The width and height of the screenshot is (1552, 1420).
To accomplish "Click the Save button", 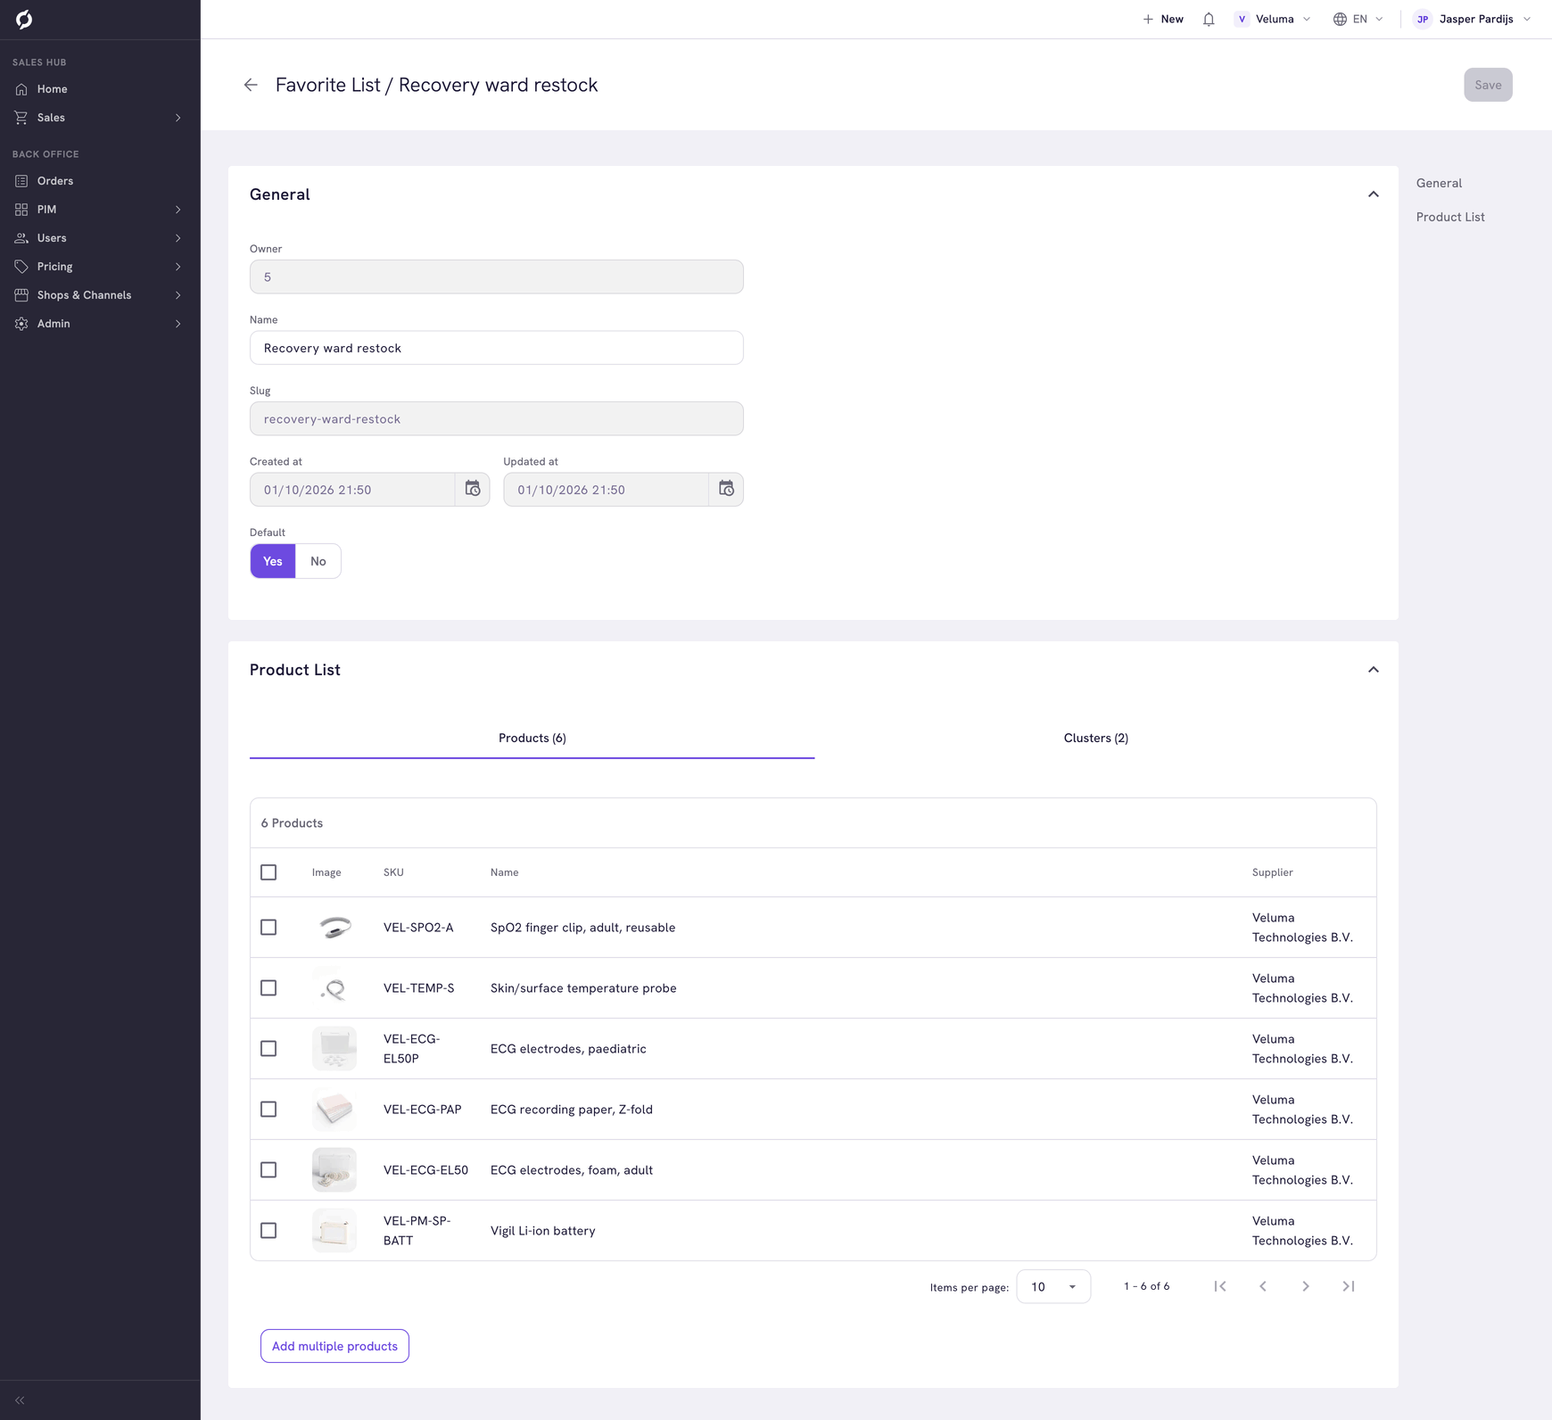I will coord(1488,85).
